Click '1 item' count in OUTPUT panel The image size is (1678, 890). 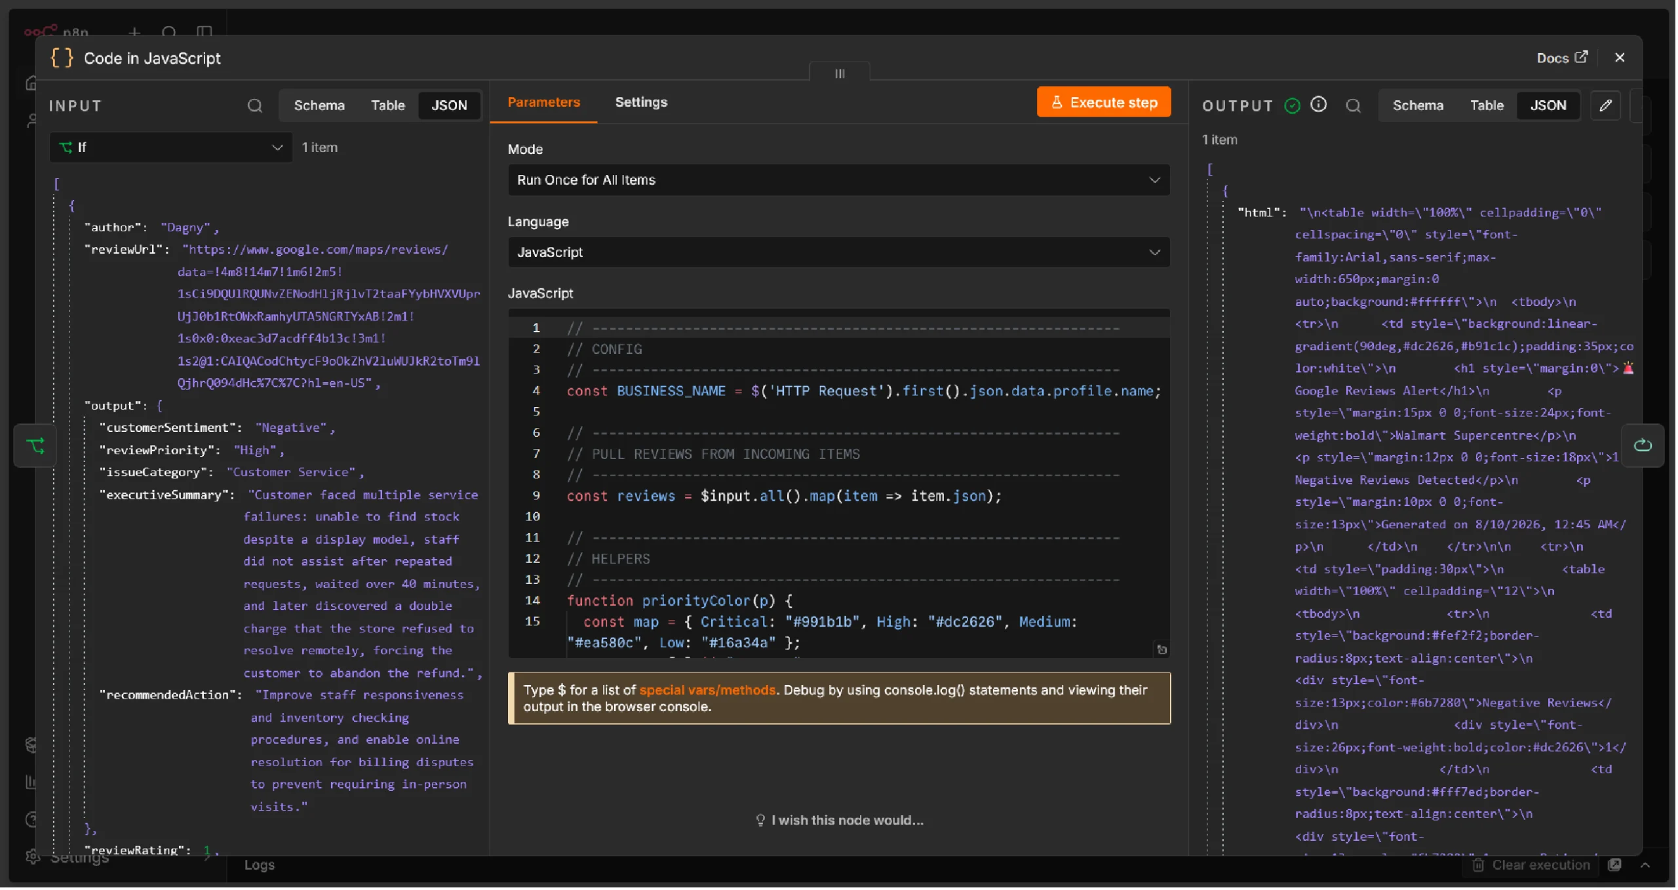[1220, 140]
